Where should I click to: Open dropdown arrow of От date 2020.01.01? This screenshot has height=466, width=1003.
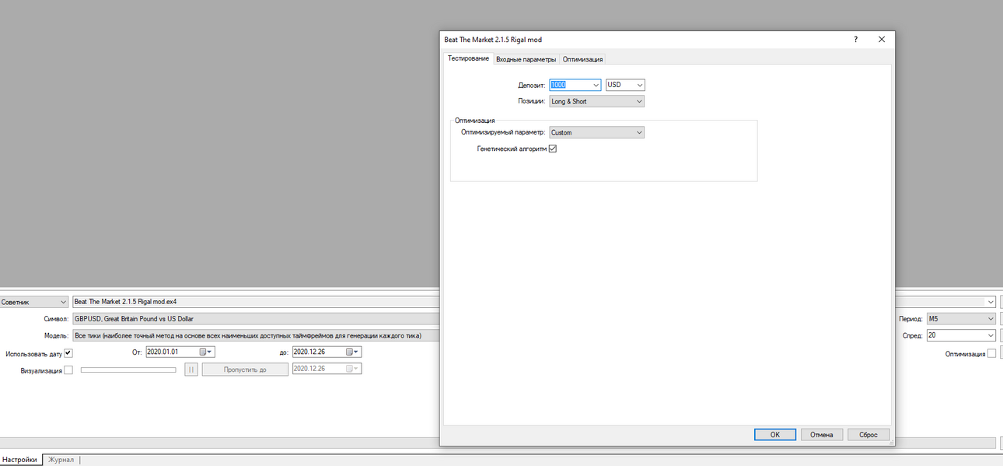tap(210, 352)
